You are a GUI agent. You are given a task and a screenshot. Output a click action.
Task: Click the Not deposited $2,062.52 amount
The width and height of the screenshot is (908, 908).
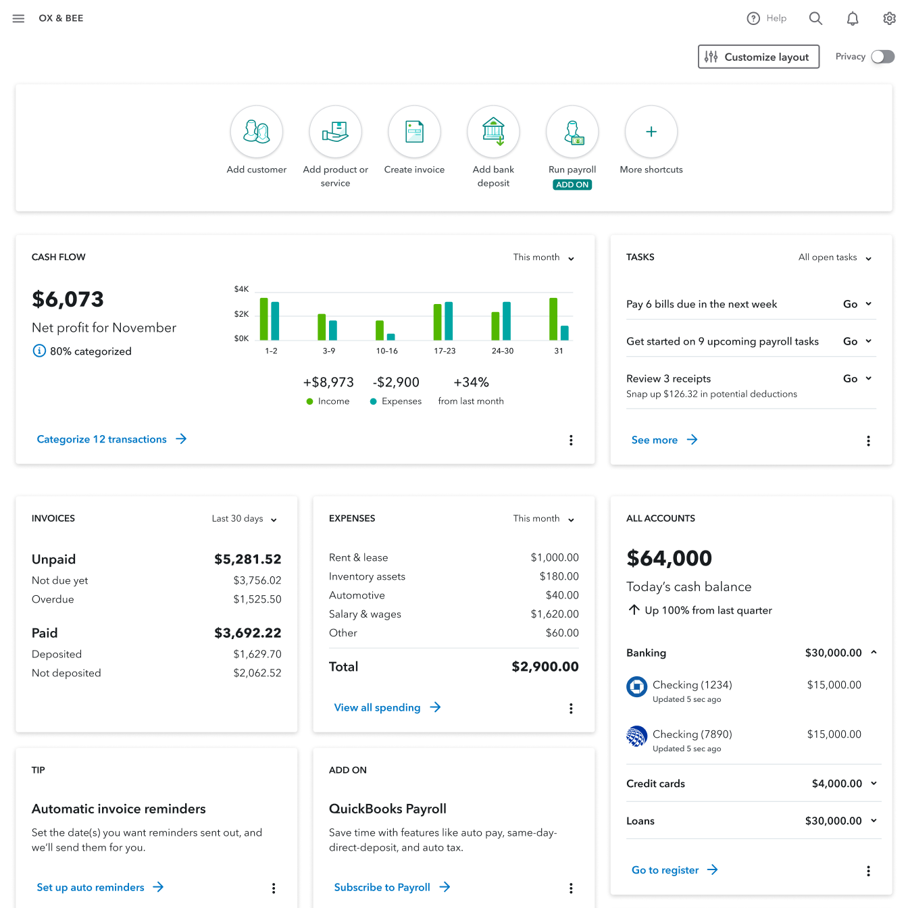257,673
